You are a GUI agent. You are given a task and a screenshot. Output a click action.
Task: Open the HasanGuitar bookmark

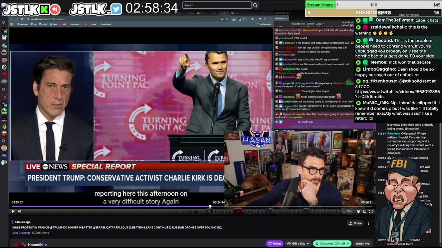pyautogui.click(x=105, y=24)
